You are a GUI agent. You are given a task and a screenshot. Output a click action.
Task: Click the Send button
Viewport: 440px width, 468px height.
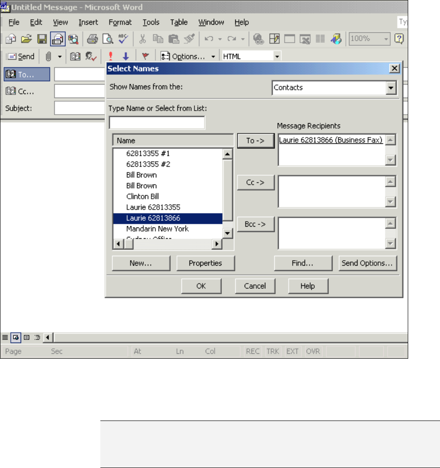coord(20,56)
